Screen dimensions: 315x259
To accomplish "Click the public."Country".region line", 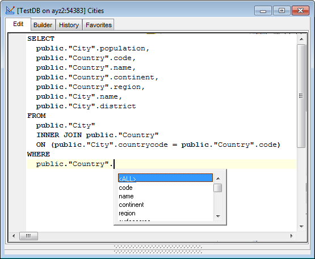I will coord(90,87).
